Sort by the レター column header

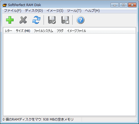(9, 31)
